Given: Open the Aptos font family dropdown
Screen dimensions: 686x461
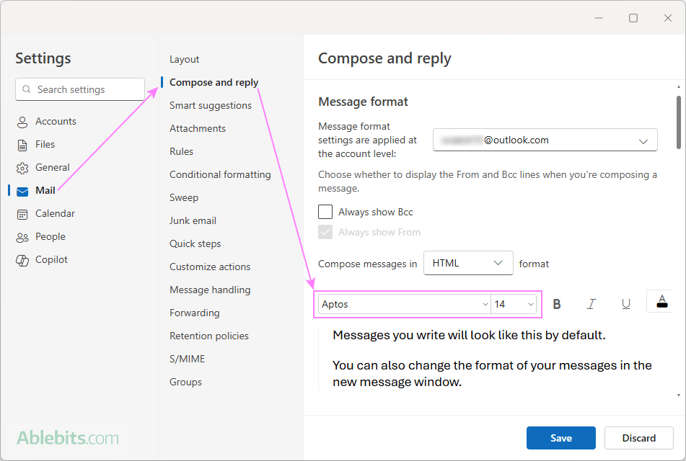Looking at the screenshot, I should 403,303.
